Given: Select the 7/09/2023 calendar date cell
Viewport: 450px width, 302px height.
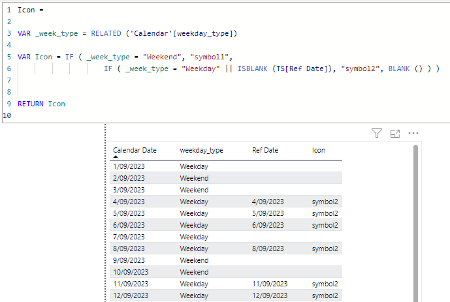Looking at the screenshot, I should click(129, 237).
